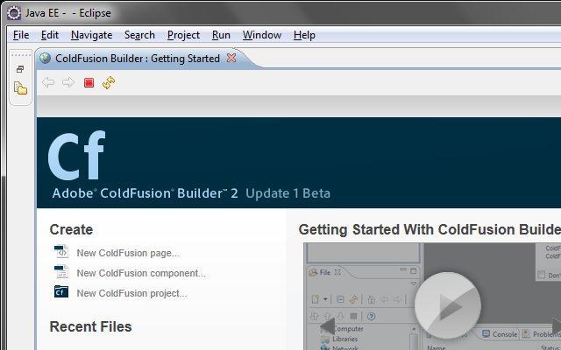
Task: Open the Project menu
Action: pos(183,35)
